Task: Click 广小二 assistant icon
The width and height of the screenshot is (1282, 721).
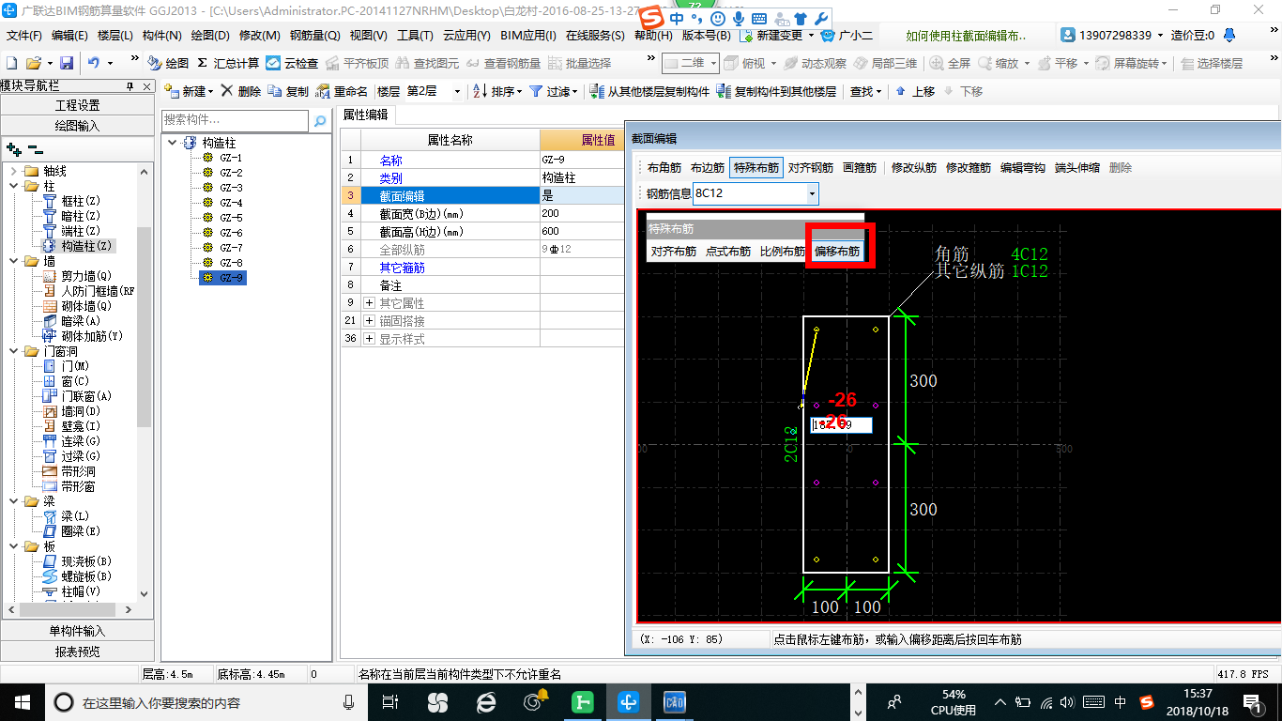Action: pos(847,35)
